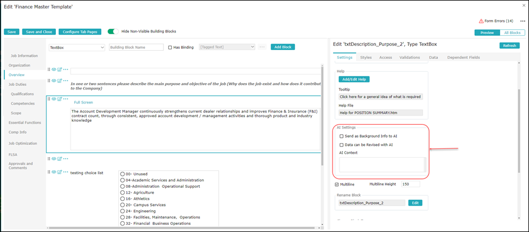Check the Has Binding checkbox
529x232 pixels.
(x=170, y=48)
